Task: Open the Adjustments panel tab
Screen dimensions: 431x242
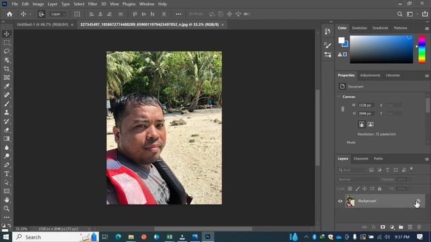Action: [x=370, y=75]
